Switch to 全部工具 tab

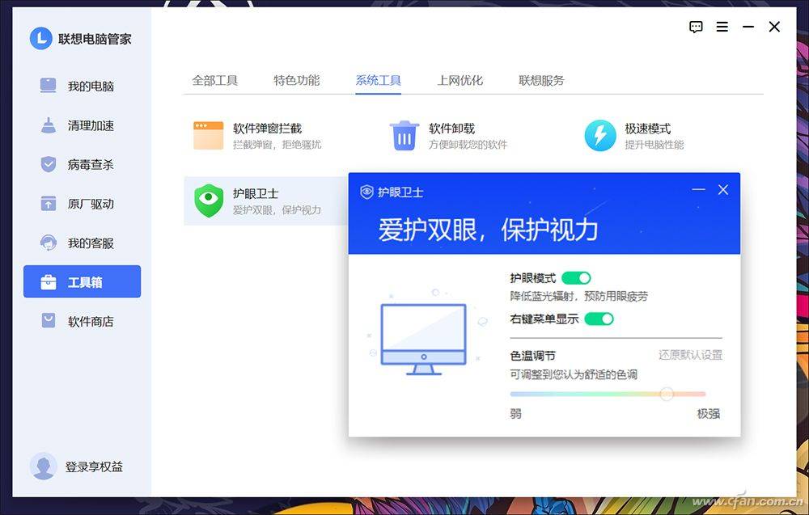click(214, 80)
